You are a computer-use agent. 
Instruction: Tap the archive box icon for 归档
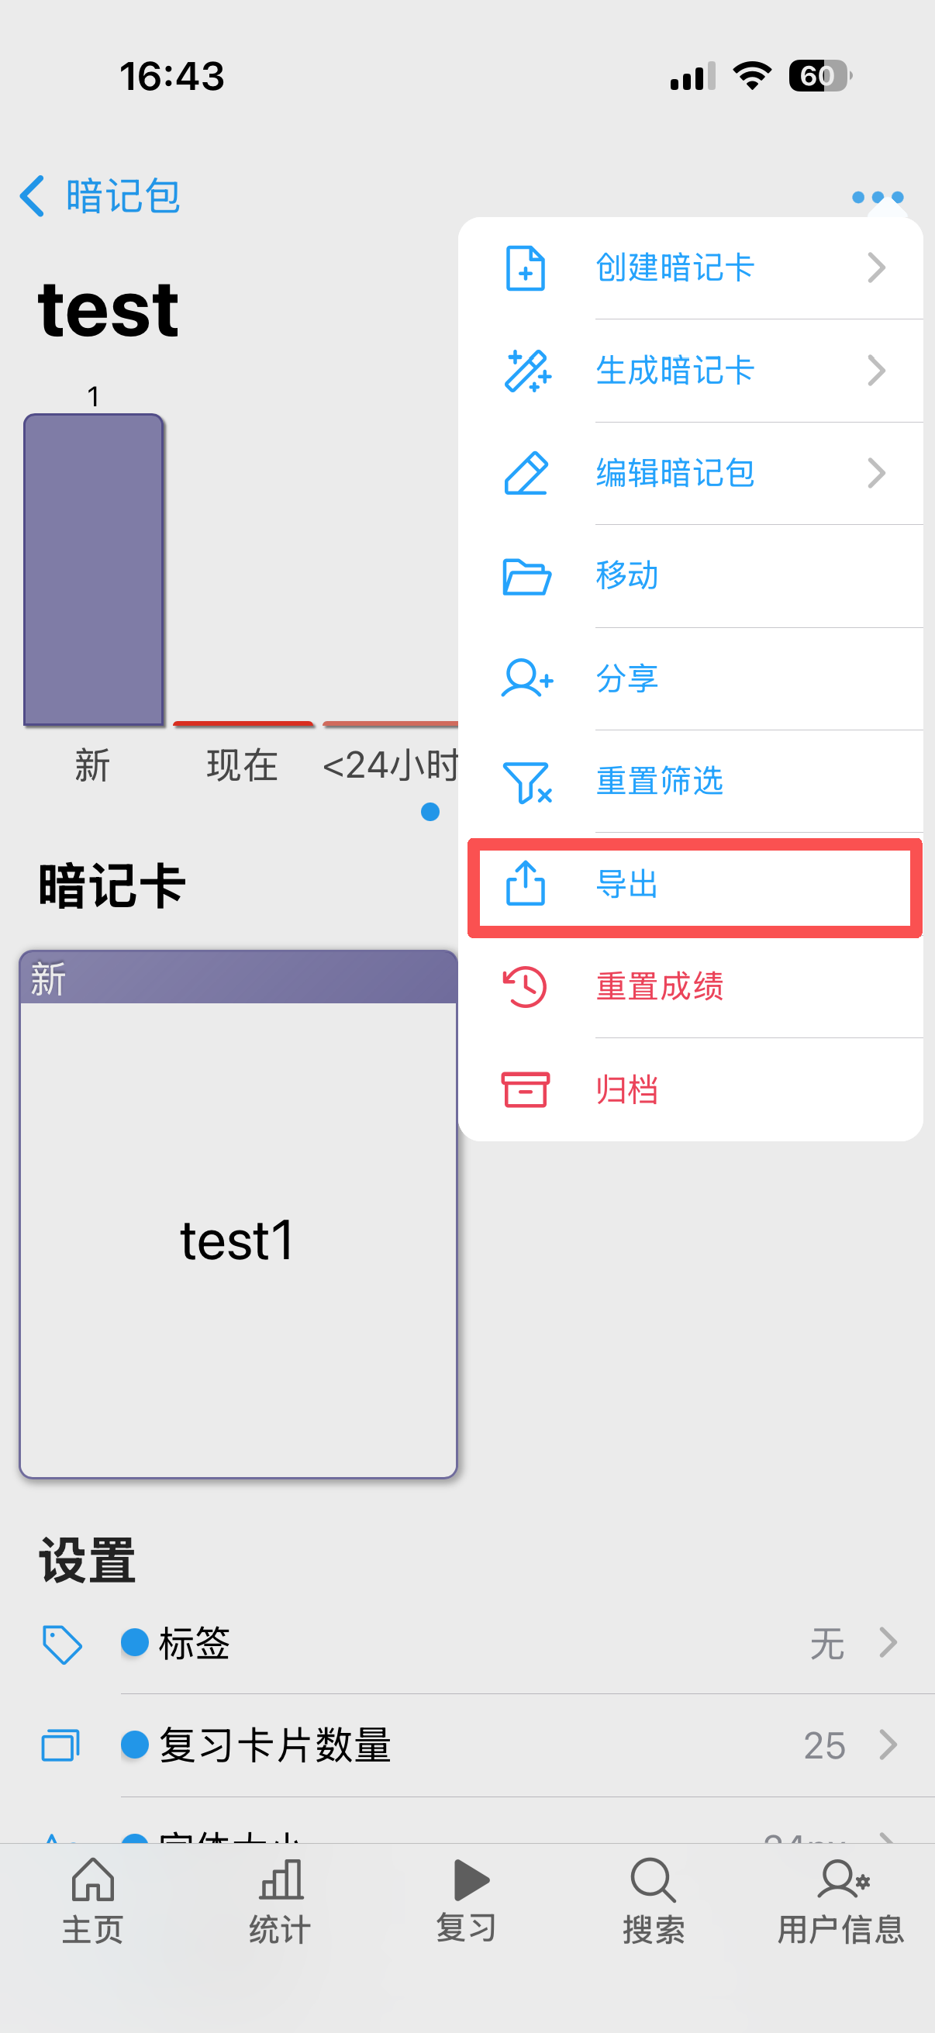[526, 1090]
